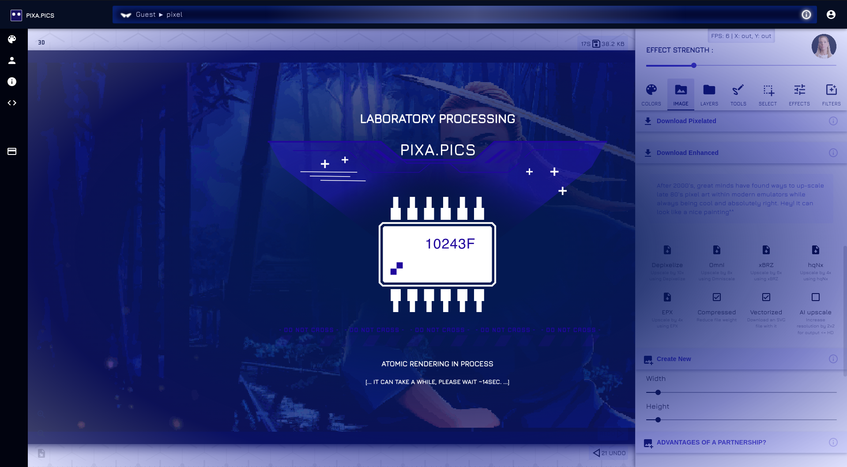Screen dimensions: 847x467
Task: Open the palette icon in left sidebar
Action: (x=12, y=39)
